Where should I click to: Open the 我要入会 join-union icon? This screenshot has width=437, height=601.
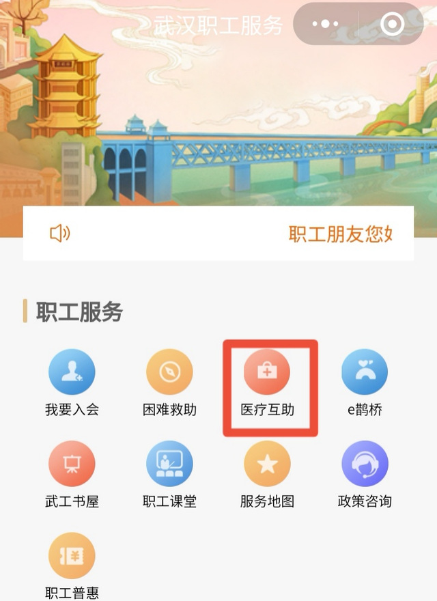tap(72, 372)
